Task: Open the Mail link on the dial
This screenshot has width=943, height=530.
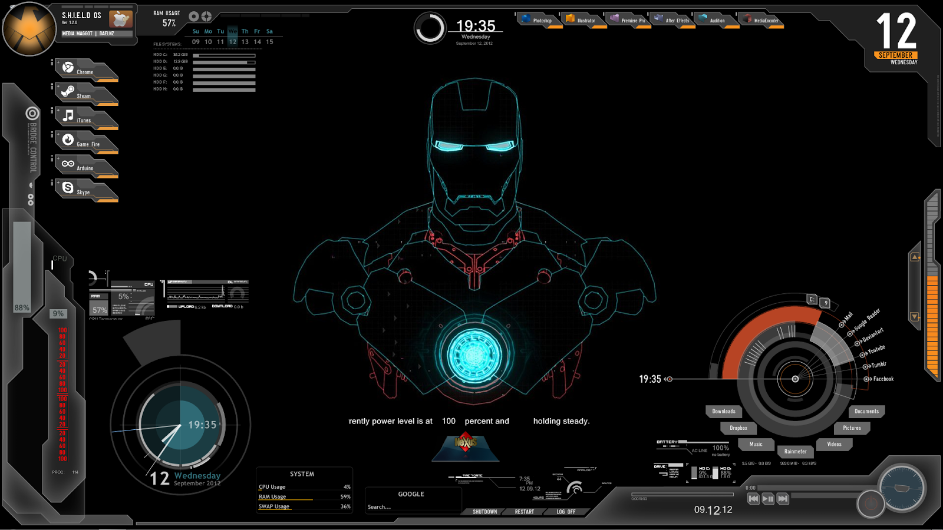Action: point(846,320)
